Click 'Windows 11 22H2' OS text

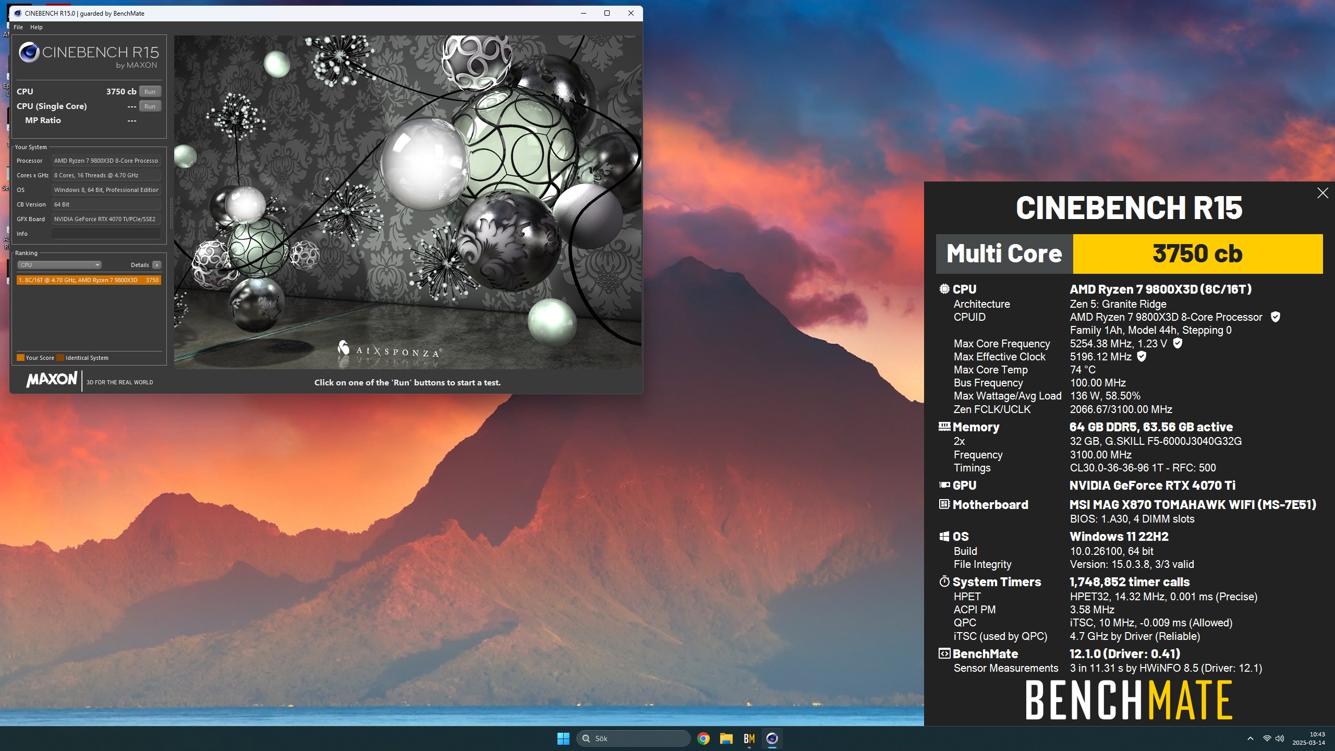pyautogui.click(x=1119, y=537)
